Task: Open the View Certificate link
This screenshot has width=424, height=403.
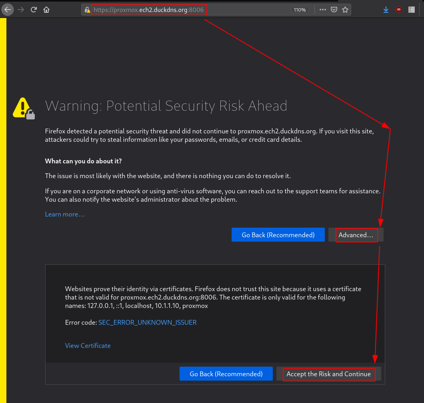Action: tap(88, 346)
